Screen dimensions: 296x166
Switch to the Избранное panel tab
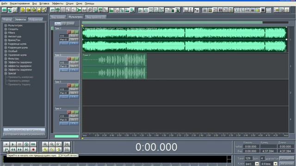(x=36, y=19)
